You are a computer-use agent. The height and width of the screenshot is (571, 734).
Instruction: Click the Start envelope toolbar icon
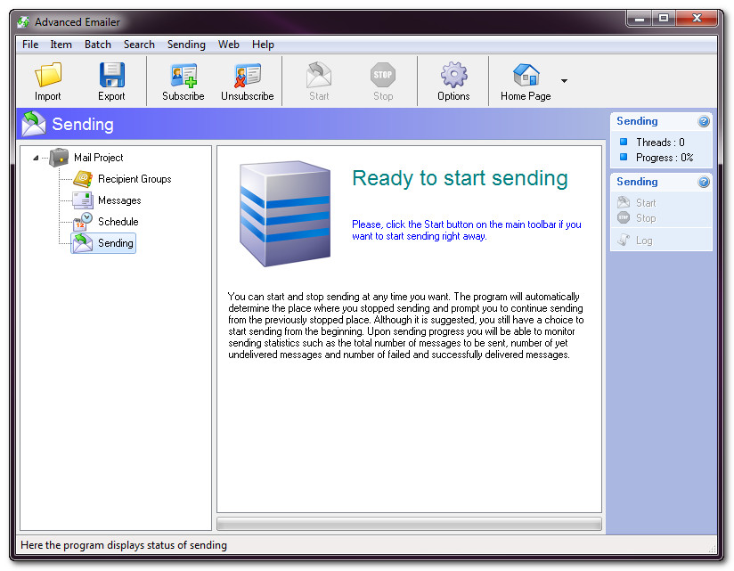[x=319, y=75]
